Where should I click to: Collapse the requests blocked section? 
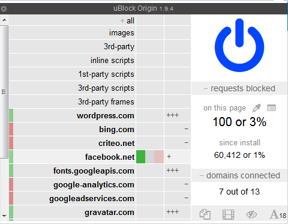239,88
